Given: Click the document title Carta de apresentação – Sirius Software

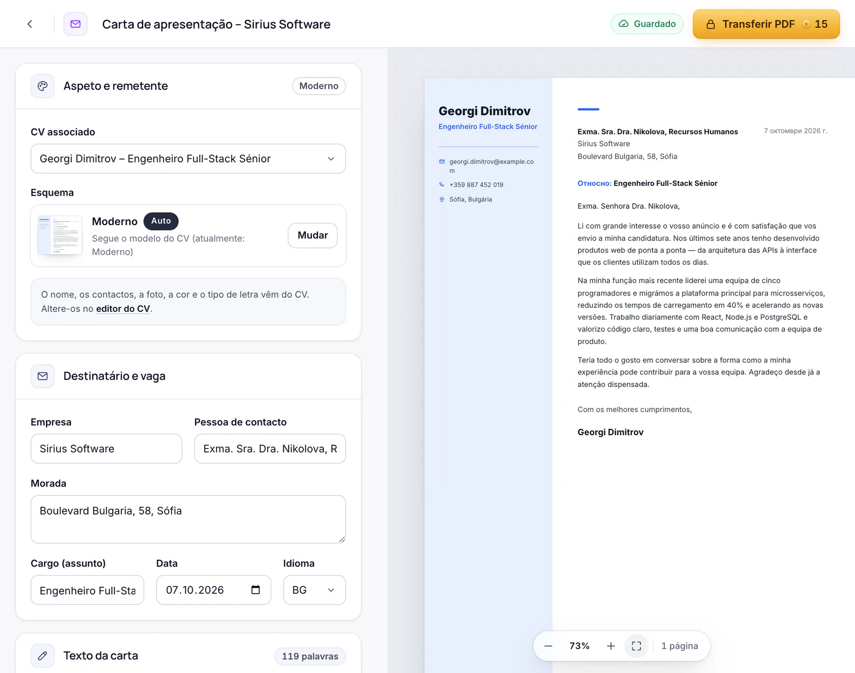Looking at the screenshot, I should coord(216,25).
